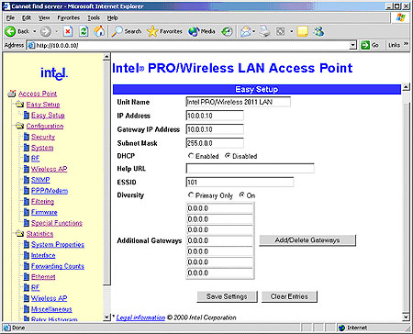This screenshot has height=334, width=413.
Task: Click the Print icon
Action: (x=265, y=31)
